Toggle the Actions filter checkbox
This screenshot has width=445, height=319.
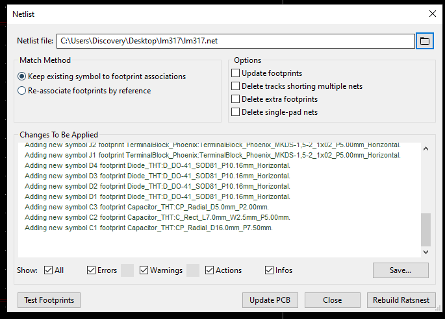point(210,270)
